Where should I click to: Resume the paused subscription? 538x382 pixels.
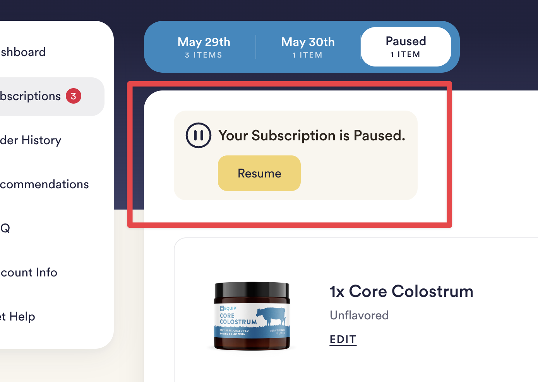coord(259,173)
